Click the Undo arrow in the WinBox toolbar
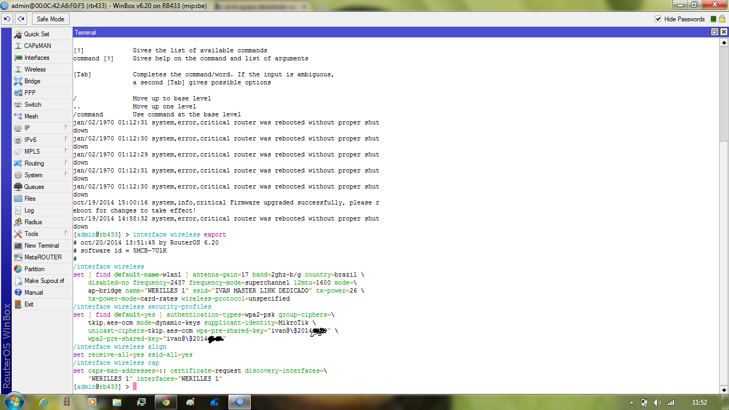The width and height of the screenshot is (729, 410). coord(7,19)
